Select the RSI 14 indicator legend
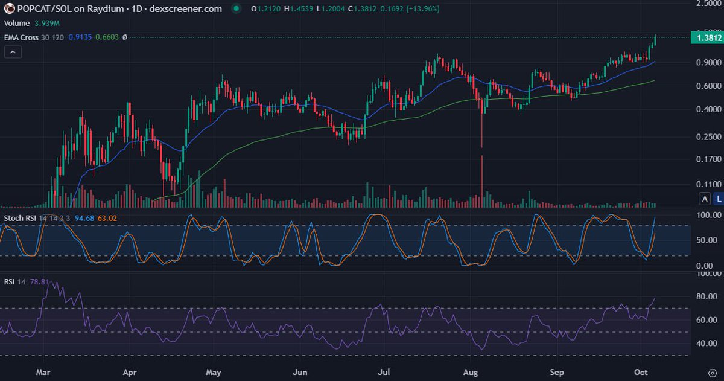Image resolution: width=724 pixels, height=381 pixels. [x=14, y=281]
